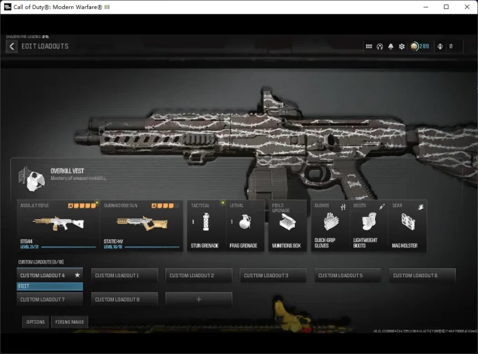Open the grid menu icon in top bar

tap(369, 46)
